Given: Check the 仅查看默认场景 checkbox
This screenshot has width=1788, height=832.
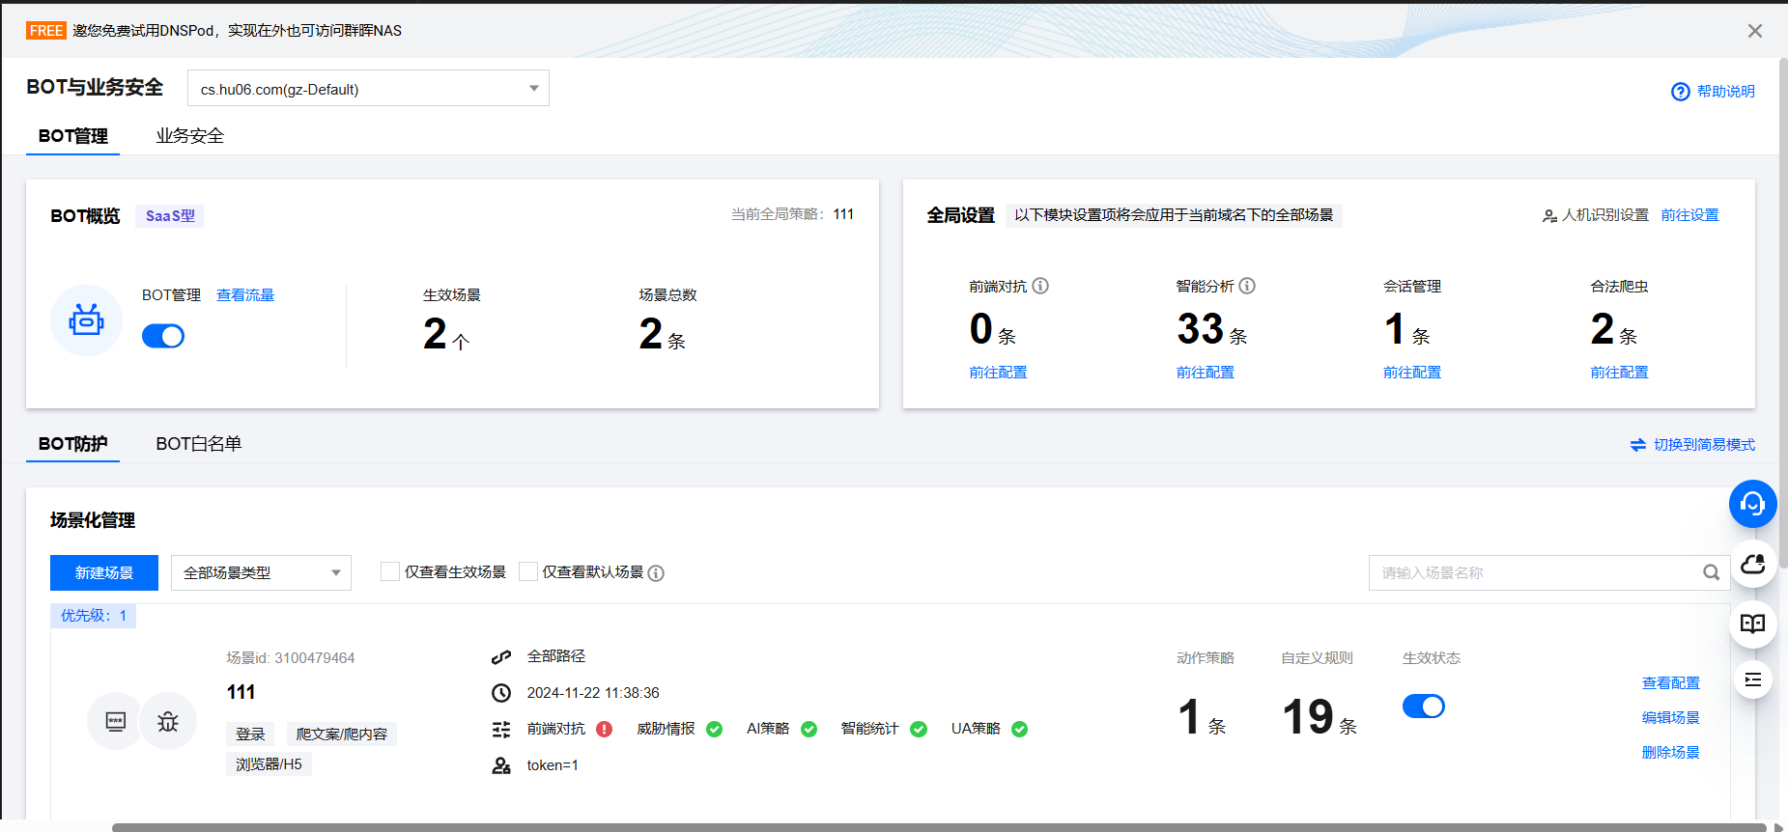Looking at the screenshot, I should [x=528, y=571].
